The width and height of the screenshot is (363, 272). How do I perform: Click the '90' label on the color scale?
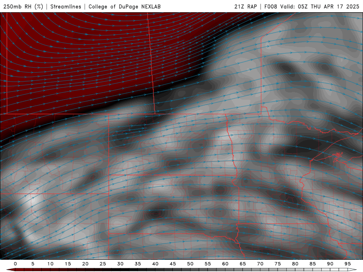pyautogui.click(x=330, y=264)
